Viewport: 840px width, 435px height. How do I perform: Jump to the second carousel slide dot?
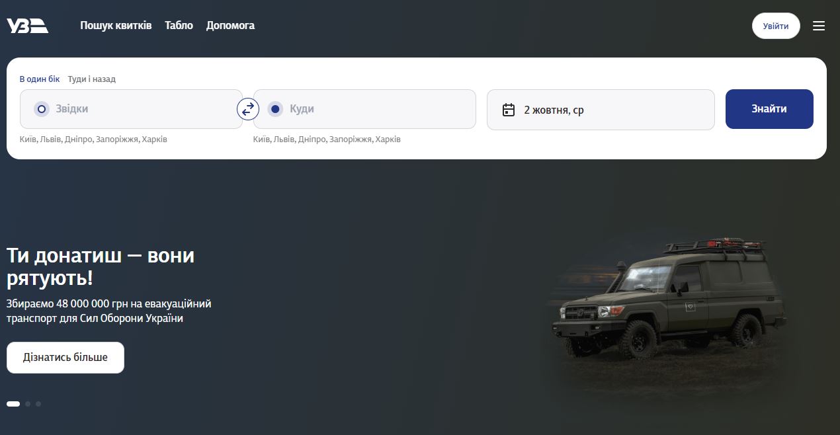[x=28, y=404]
